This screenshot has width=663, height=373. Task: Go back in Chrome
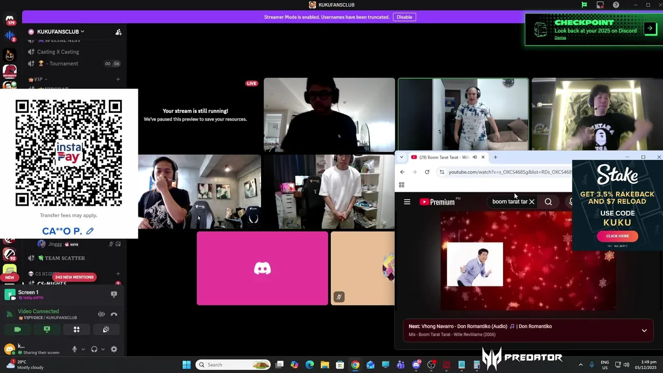pyautogui.click(x=402, y=172)
